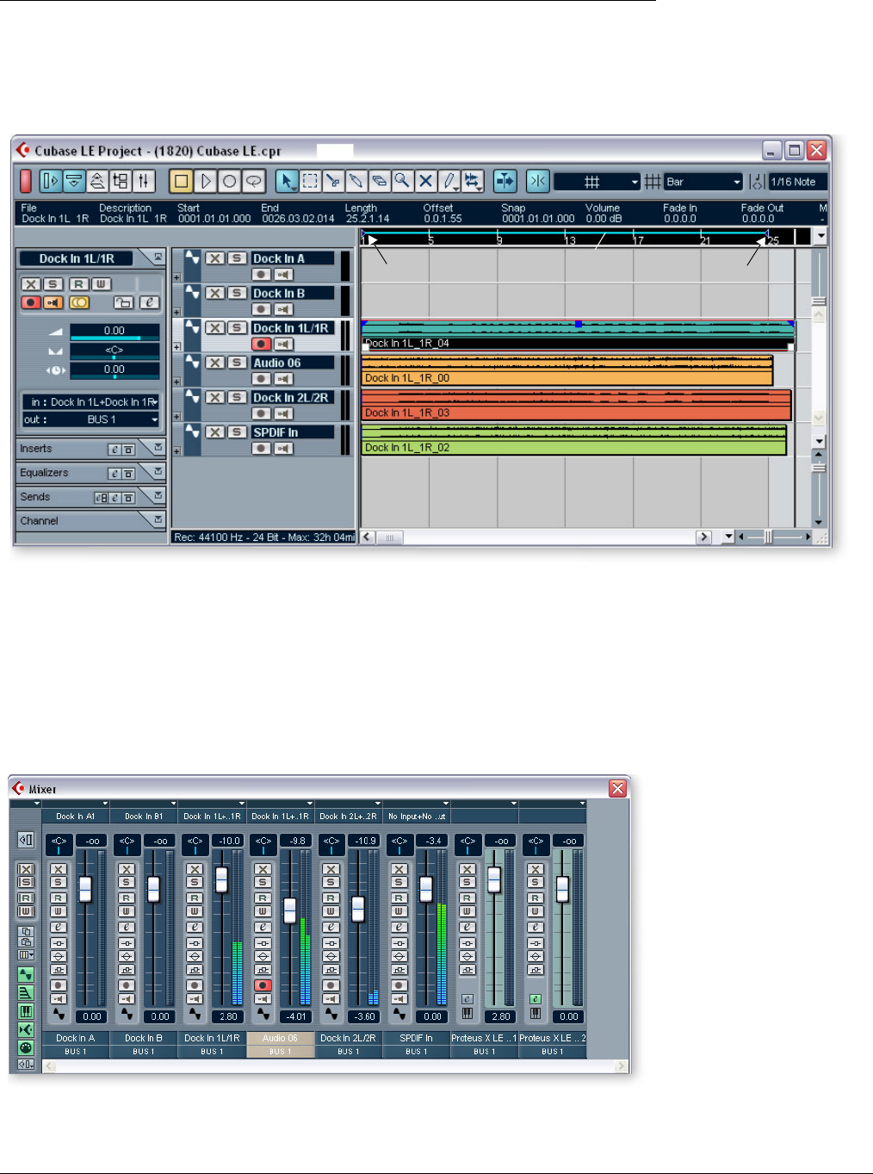Solo the Dock In B track in track list

pos(238,293)
